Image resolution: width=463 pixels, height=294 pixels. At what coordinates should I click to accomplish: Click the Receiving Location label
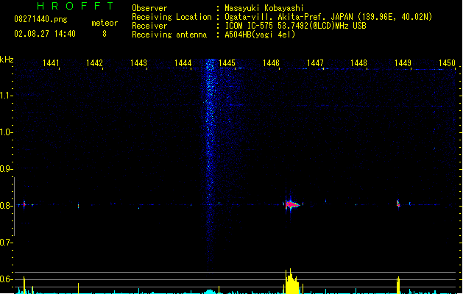172,17
